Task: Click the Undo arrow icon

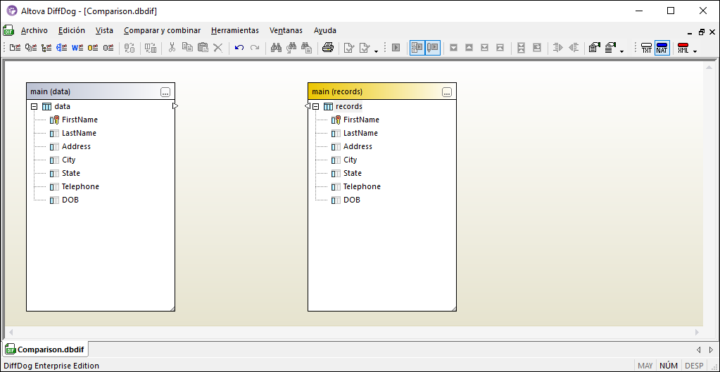Action: pyautogui.click(x=239, y=48)
